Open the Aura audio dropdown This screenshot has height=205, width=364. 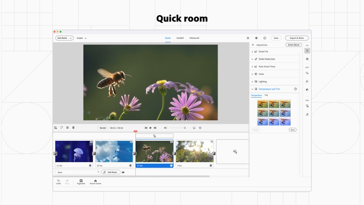click(x=78, y=172)
